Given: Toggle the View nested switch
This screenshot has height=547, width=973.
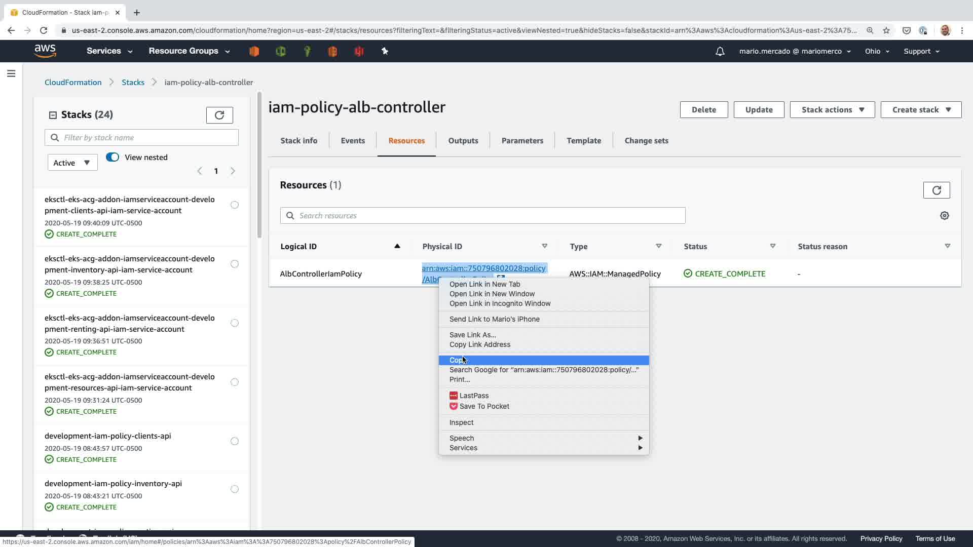Looking at the screenshot, I should click(x=113, y=158).
